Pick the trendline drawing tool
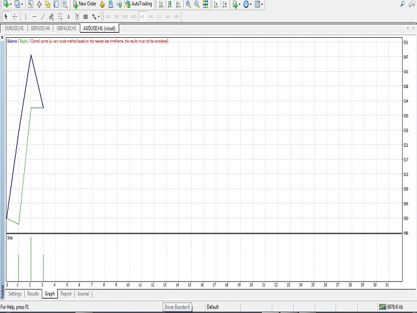Image resolution: width=417 pixels, height=313 pixels. [43, 16]
